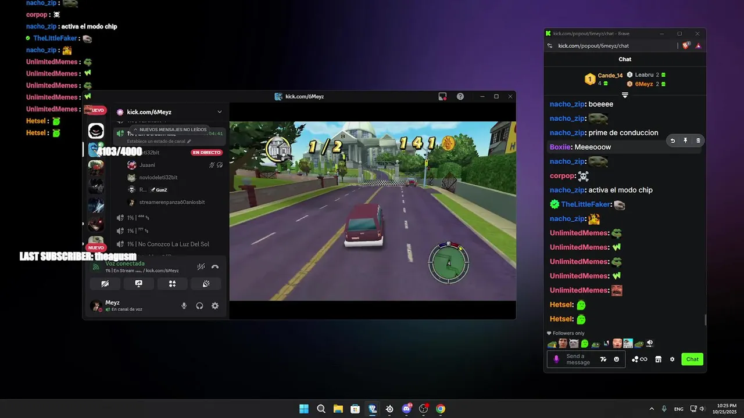Select Leabru in the gifters leaderboard
Viewport: 744px width, 418px height.
click(646, 75)
